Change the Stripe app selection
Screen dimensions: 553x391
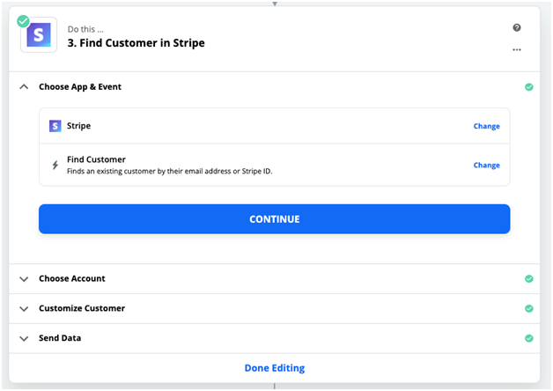(x=486, y=126)
